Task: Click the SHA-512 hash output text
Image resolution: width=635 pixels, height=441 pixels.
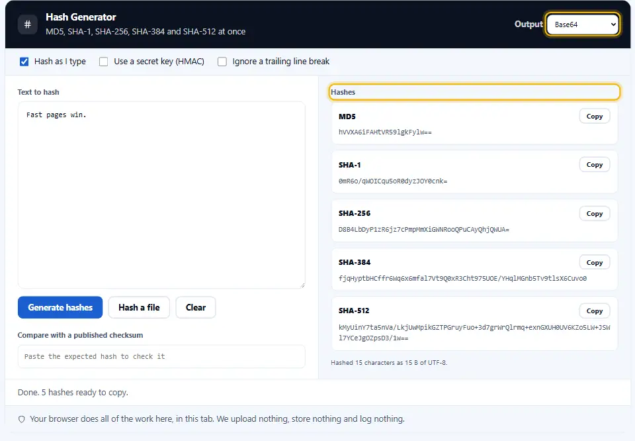Action: click(474, 333)
